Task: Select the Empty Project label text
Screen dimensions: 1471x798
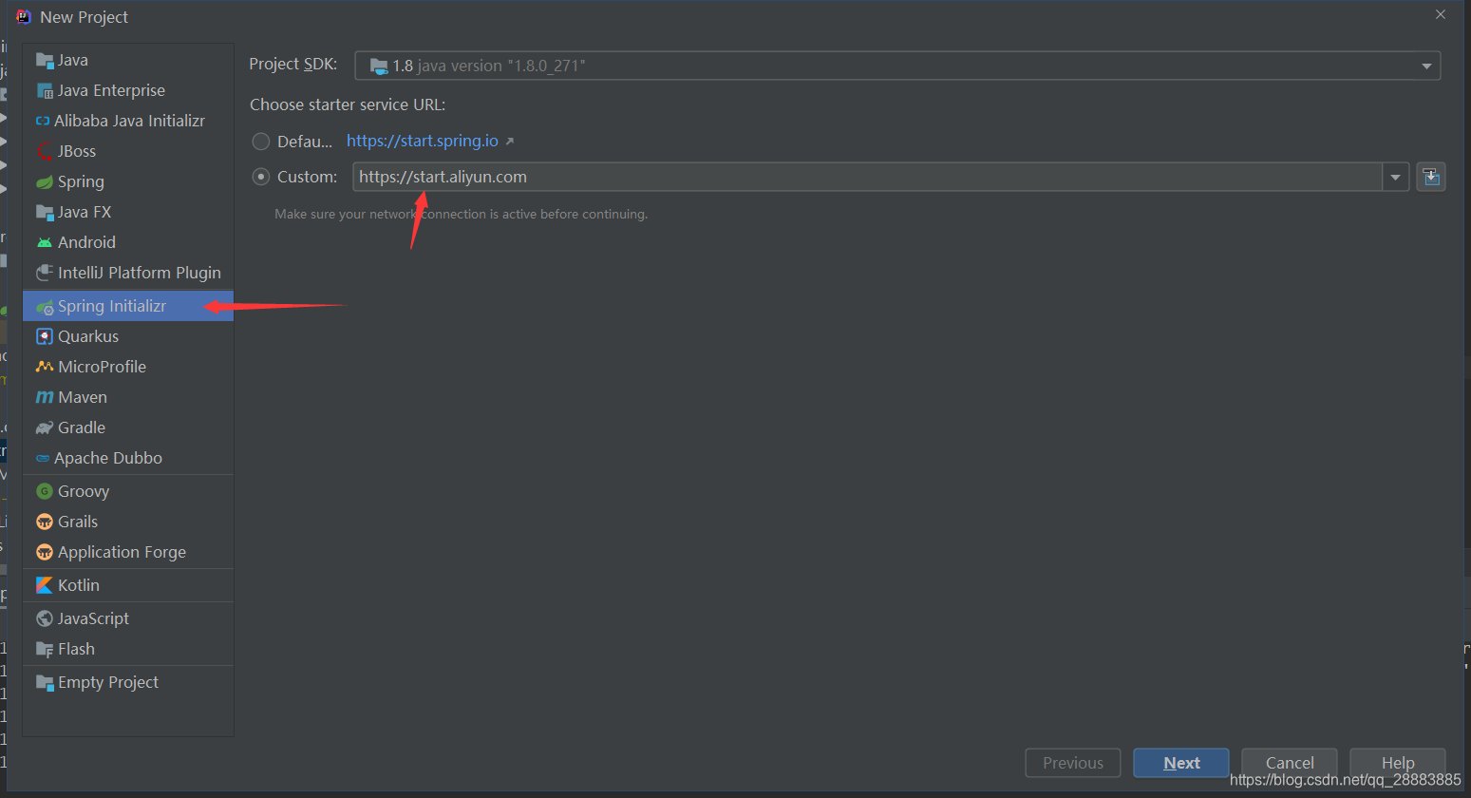Action: tap(108, 682)
